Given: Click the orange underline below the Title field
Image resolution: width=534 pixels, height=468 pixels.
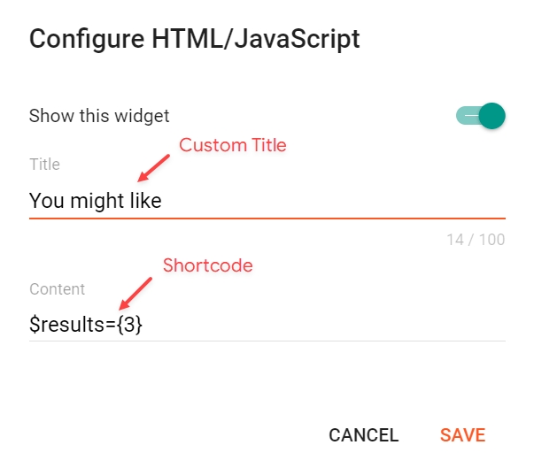Looking at the screenshot, I should coord(267,217).
